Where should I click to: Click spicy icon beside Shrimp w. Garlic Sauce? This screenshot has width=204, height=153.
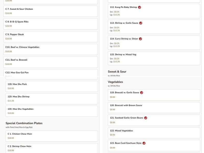pos(141,23)
